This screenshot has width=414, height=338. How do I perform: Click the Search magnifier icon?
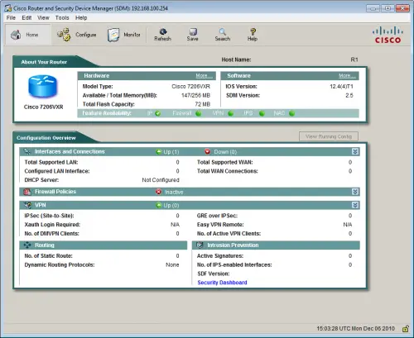[x=223, y=31]
